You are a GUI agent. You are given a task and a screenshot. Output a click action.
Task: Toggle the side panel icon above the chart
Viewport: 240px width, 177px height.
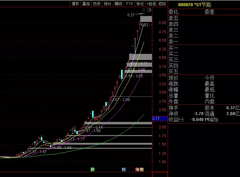149,10
